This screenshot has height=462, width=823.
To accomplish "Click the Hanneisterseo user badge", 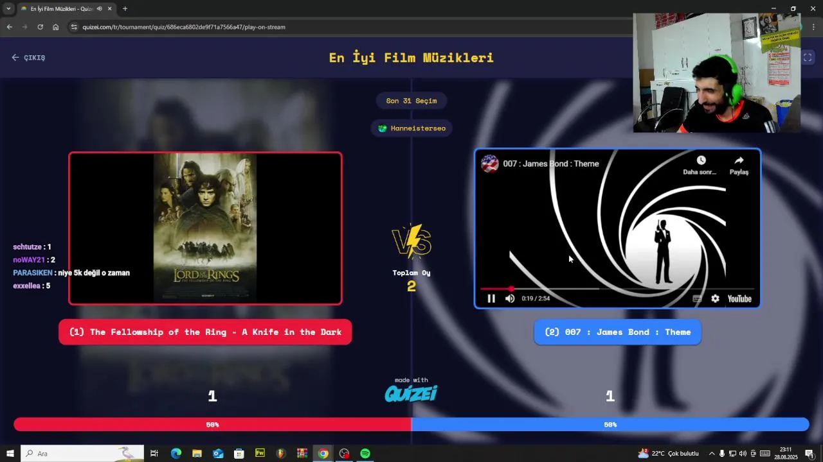I will [411, 128].
